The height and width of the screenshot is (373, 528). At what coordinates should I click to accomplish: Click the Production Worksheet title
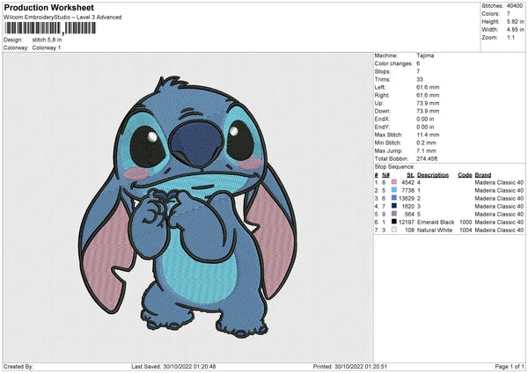42,7
